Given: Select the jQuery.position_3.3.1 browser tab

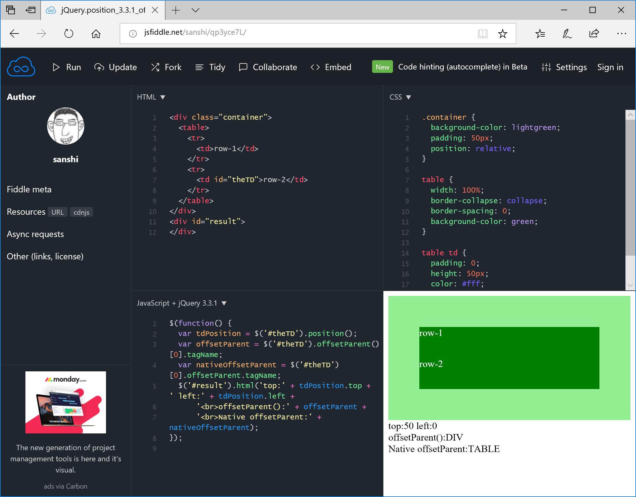Looking at the screenshot, I should point(103,10).
